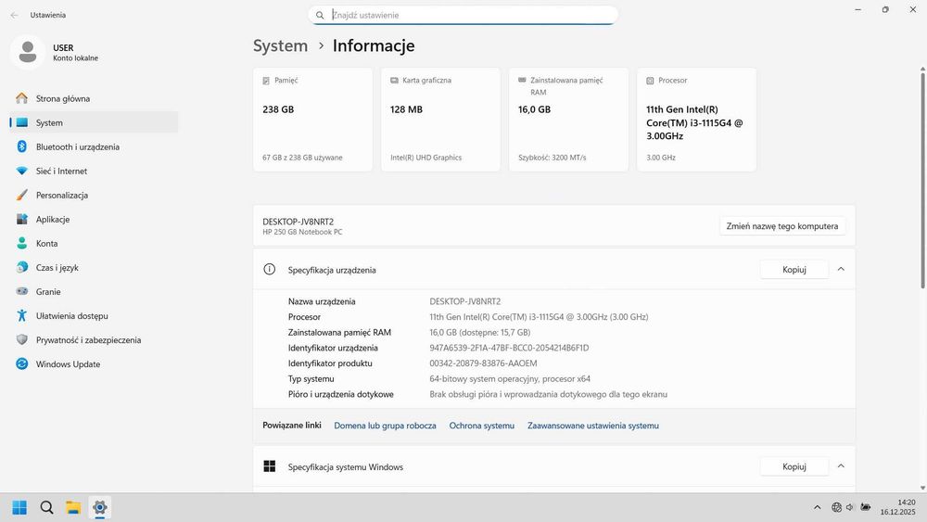The height and width of the screenshot is (522, 927).
Task: Open the Pamięć 238 GB card
Action: tap(312, 120)
